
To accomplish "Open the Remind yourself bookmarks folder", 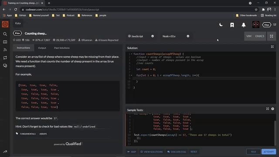I will click(39, 15).
